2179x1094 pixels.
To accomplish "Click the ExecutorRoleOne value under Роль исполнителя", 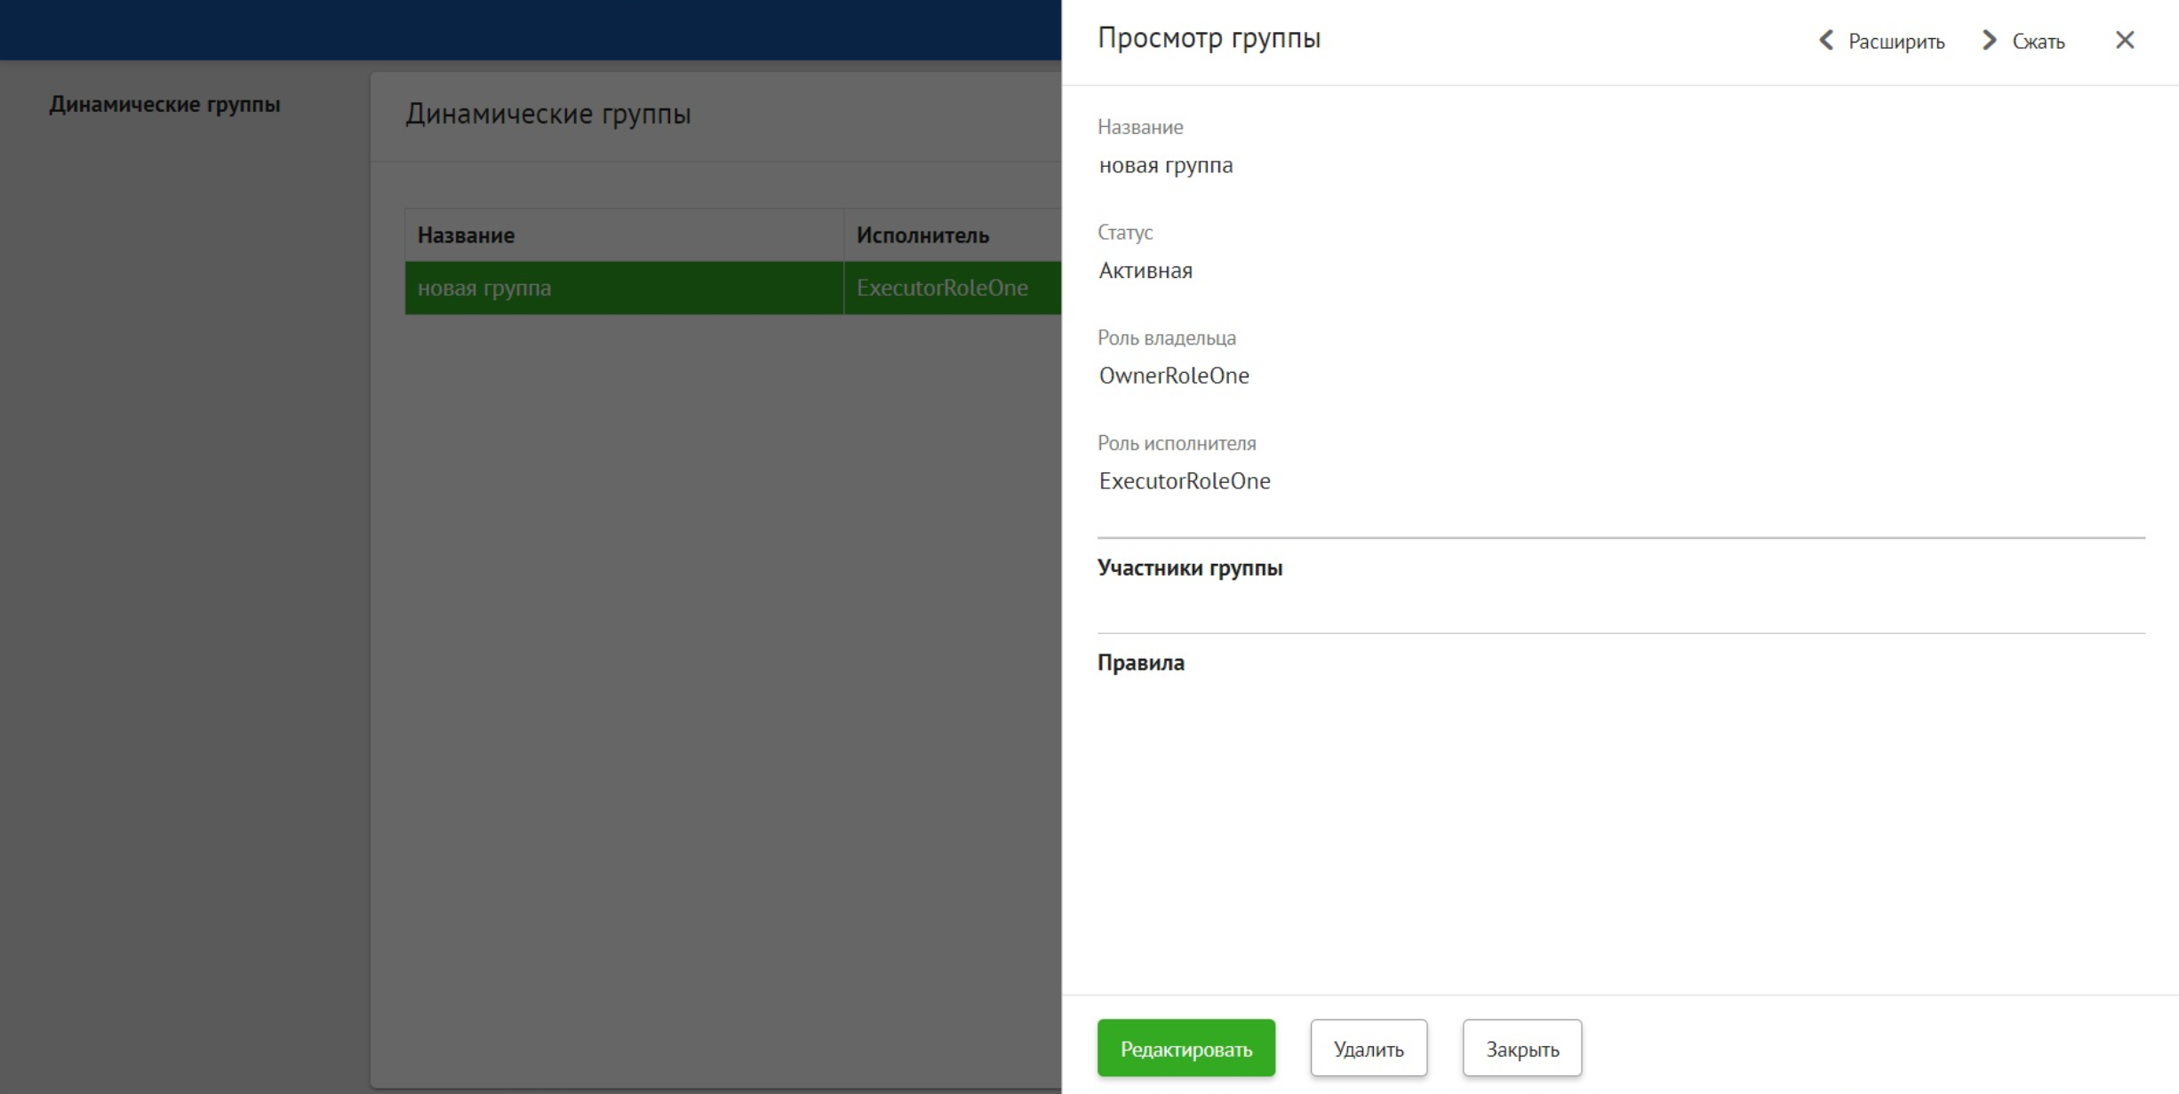I will pyautogui.click(x=1185, y=480).
